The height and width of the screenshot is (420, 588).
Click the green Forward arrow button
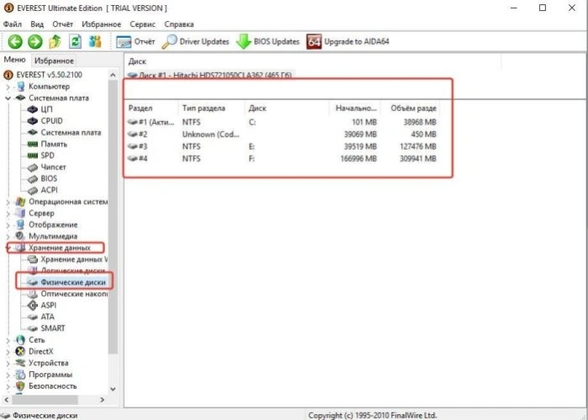point(35,41)
